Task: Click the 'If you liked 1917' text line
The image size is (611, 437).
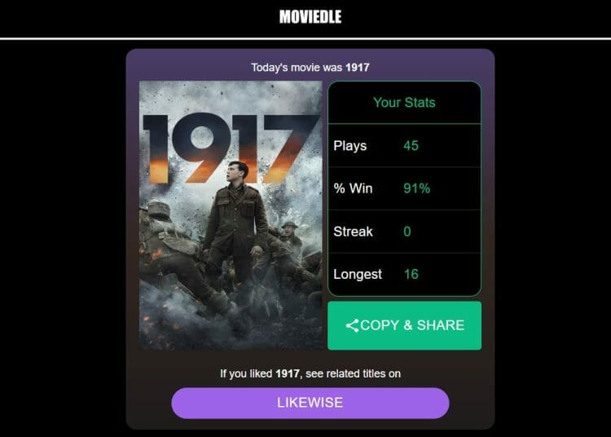Action: pos(310,374)
